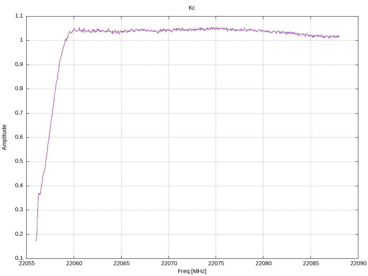Click the y-axis tick label 0.8

tap(19, 89)
